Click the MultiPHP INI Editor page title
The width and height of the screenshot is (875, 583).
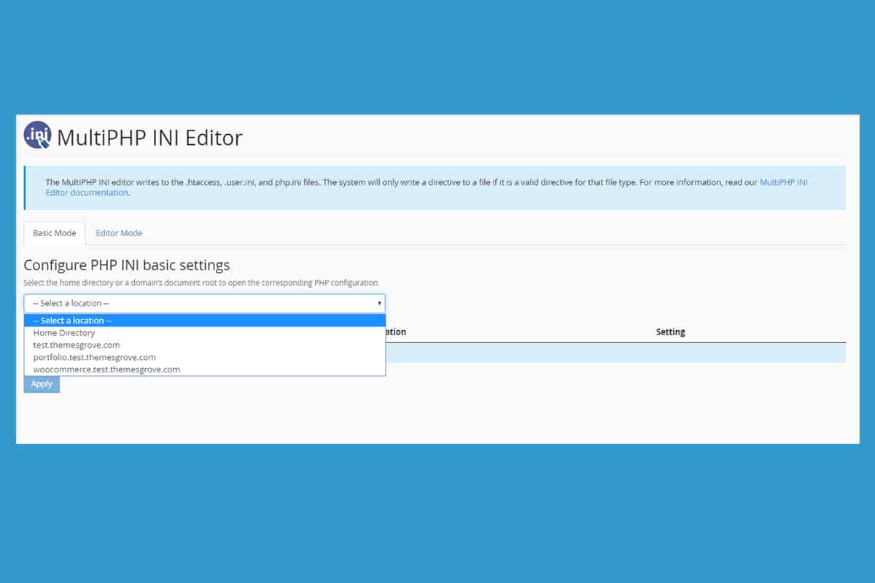149,137
